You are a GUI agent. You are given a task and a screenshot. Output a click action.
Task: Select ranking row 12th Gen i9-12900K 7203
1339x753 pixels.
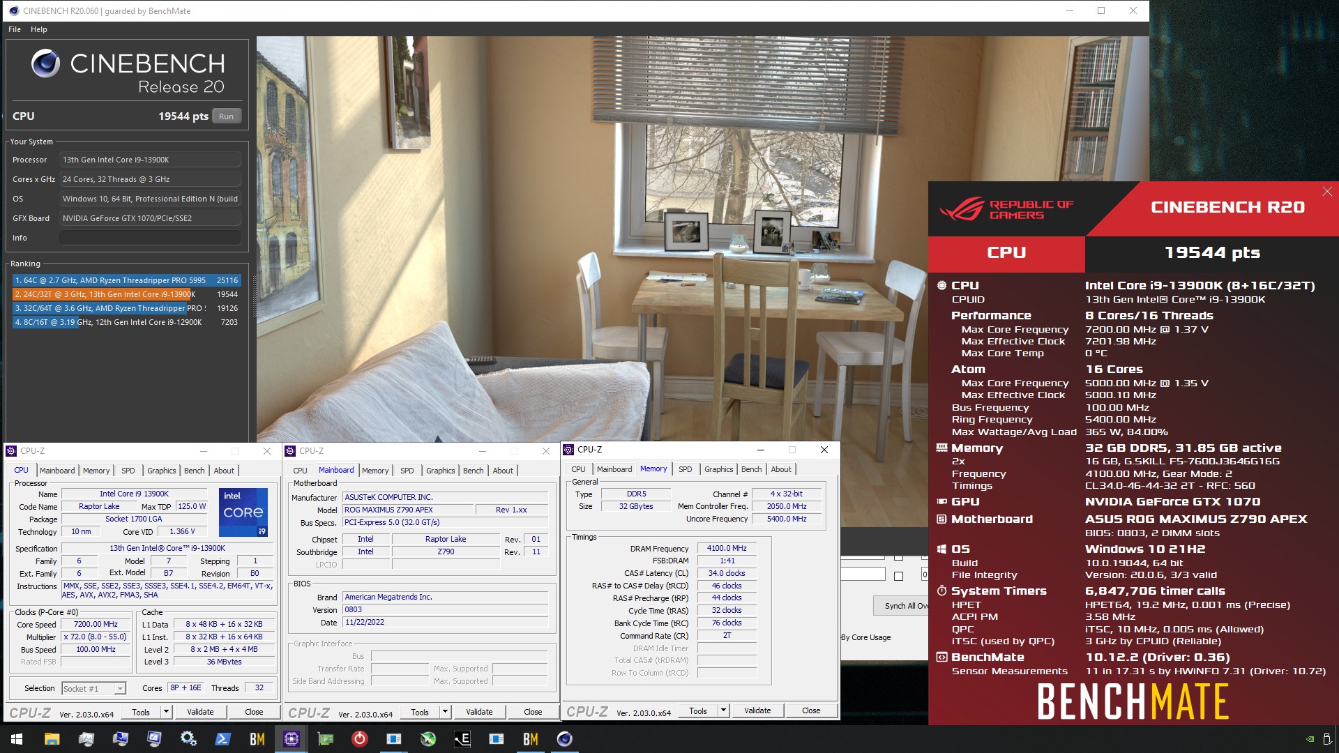click(127, 322)
